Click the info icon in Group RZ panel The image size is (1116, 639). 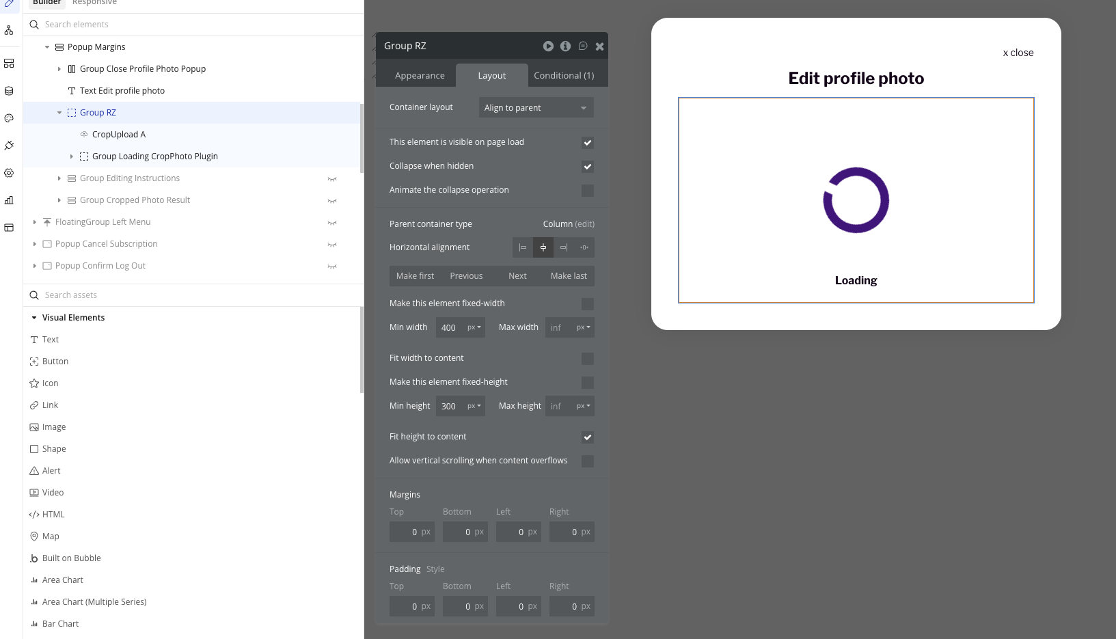click(x=565, y=46)
